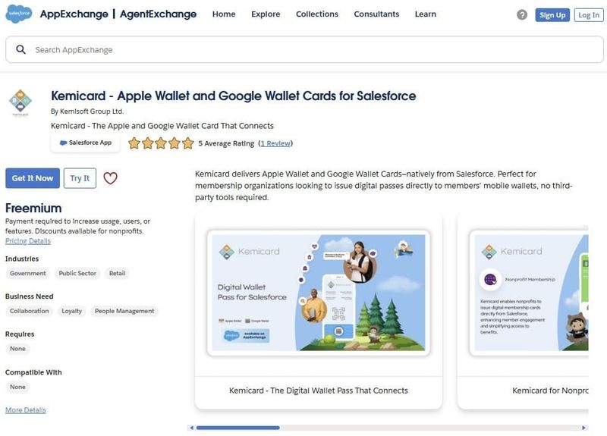
Task: Click the five-star rating icons
Action: point(161,143)
